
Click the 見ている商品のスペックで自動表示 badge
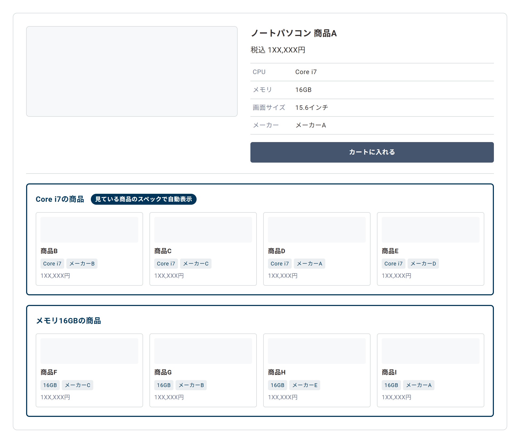pos(144,199)
